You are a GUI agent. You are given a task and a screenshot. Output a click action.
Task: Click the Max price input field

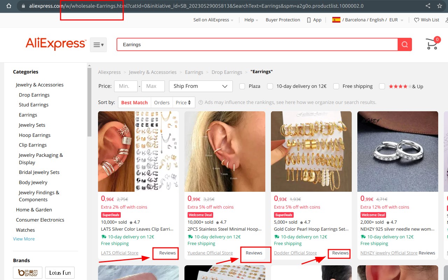[153, 86]
